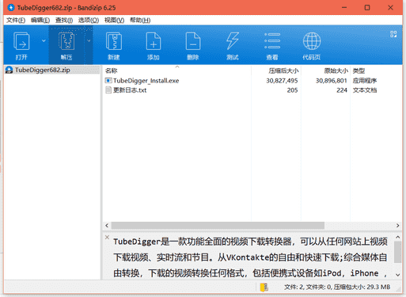Viewport: 406px width, 297px height.
Task: Sort by the Name (名称) column header
Action: click(x=176, y=70)
